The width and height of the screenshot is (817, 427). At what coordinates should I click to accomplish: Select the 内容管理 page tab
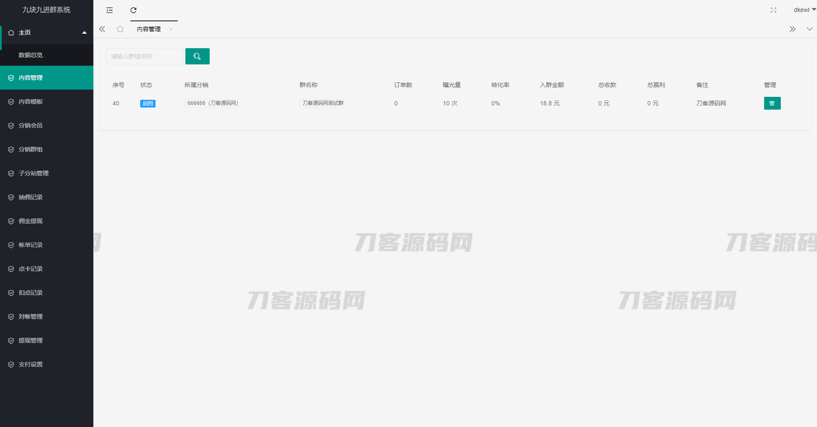tap(149, 29)
